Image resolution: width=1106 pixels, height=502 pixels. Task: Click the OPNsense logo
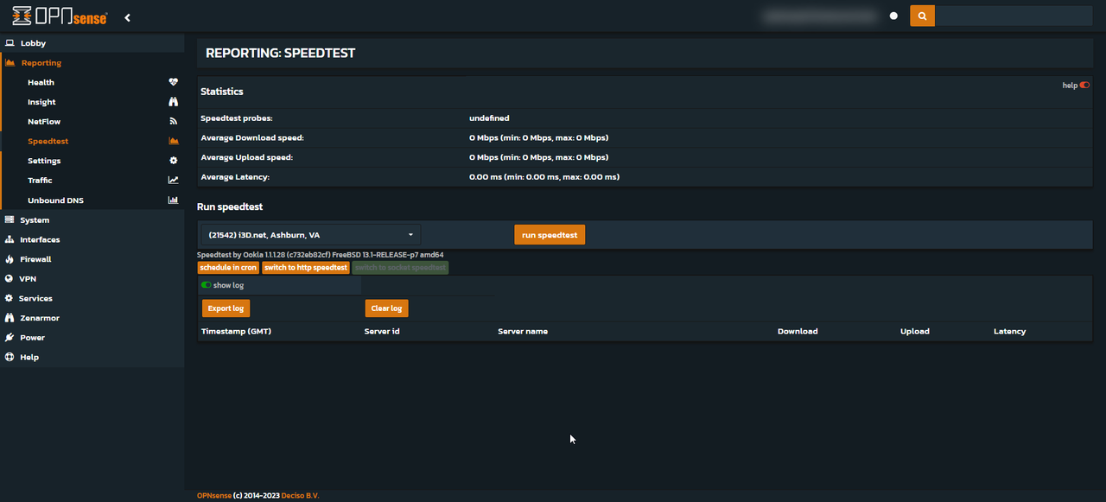tap(60, 16)
